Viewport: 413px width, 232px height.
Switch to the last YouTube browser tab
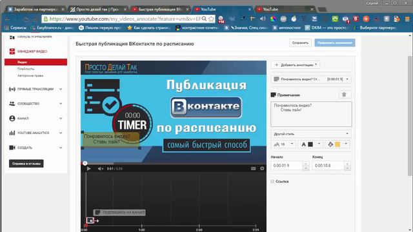click(286, 9)
